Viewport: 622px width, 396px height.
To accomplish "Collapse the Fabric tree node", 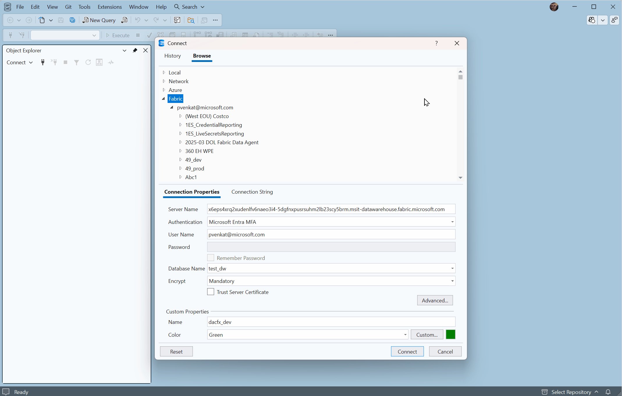I will point(164,99).
